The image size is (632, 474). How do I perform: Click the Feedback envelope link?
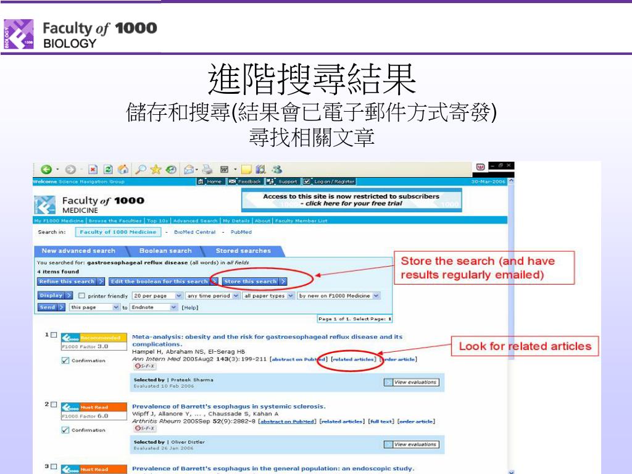point(244,182)
